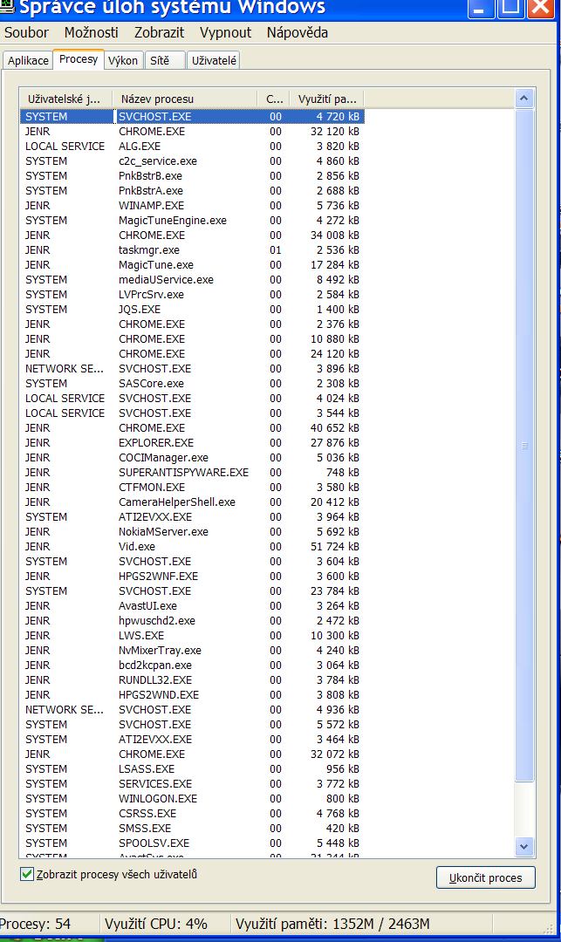561x942 pixels.
Task: Select the CSRSS.EXE process row
Action: click(x=192, y=814)
